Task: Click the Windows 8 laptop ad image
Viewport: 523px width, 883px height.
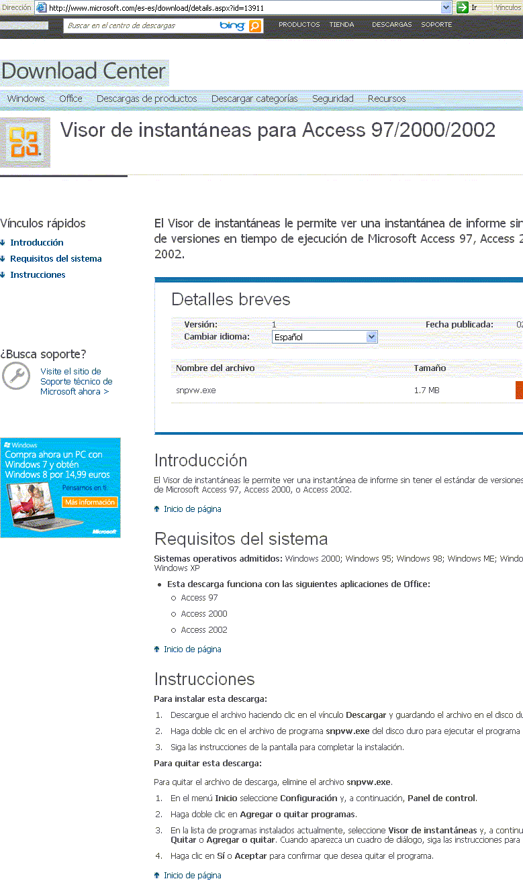Action: [60, 487]
